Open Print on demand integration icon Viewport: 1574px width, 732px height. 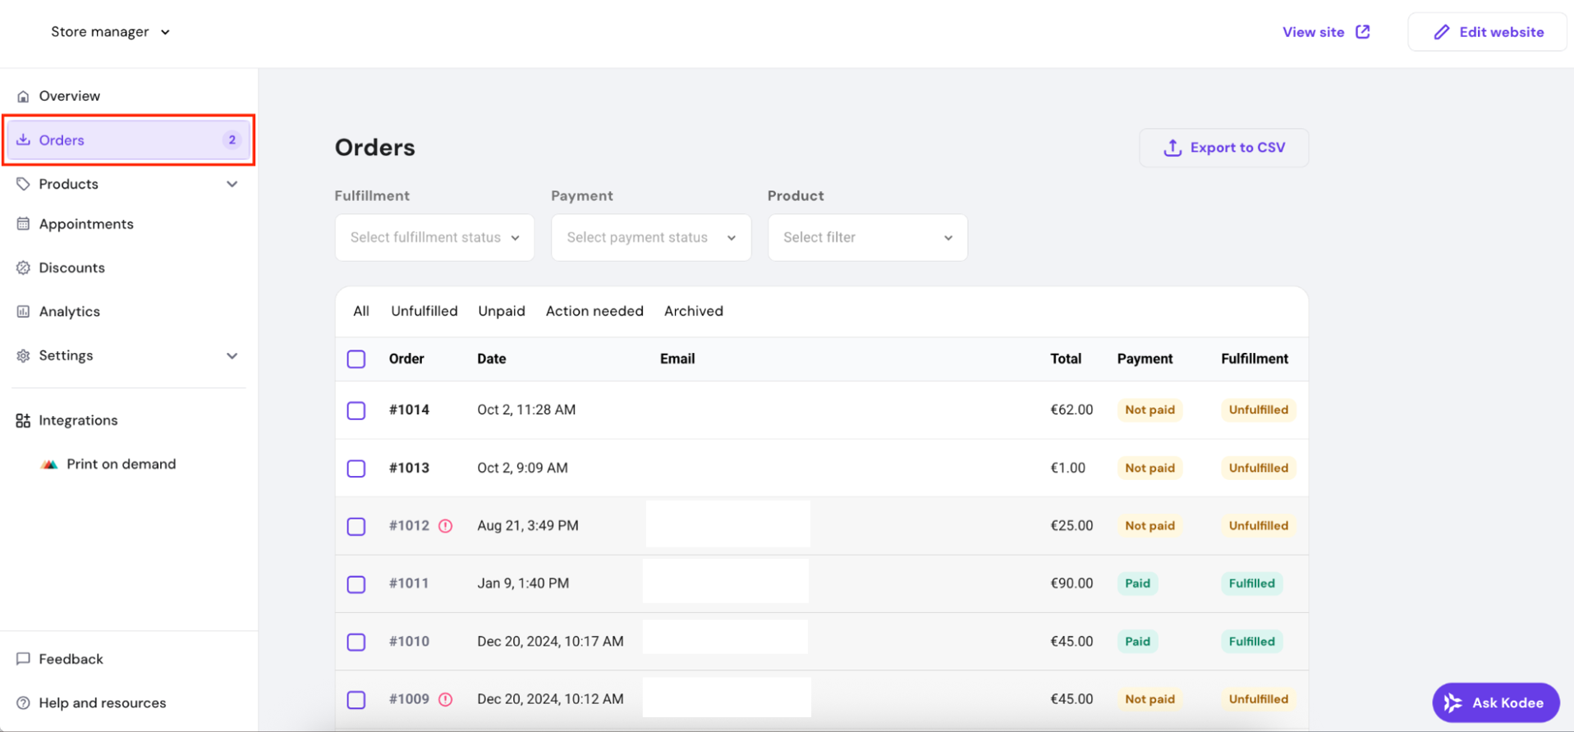pyautogui.click(x=49, y=464)
